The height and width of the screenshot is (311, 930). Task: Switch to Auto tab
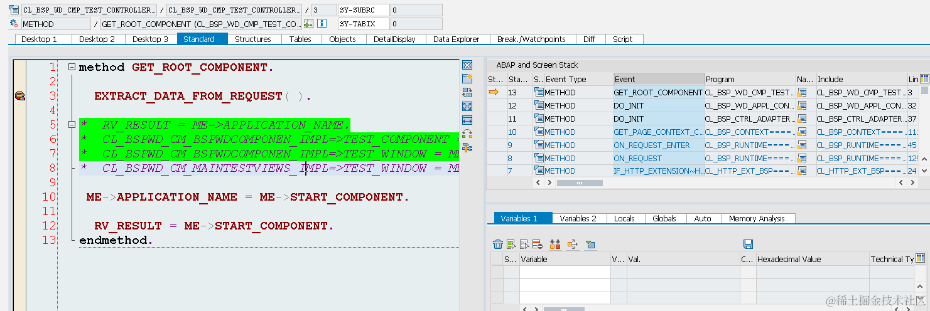click(x=703, y=218)
